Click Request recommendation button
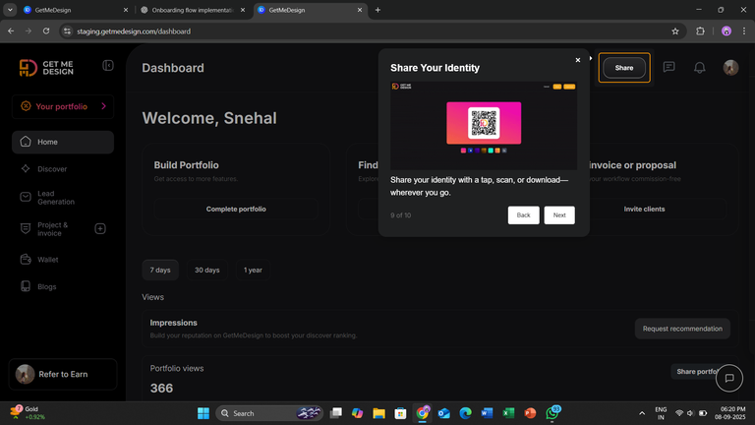The image size is (755, 425). click(x=682, y=329)
